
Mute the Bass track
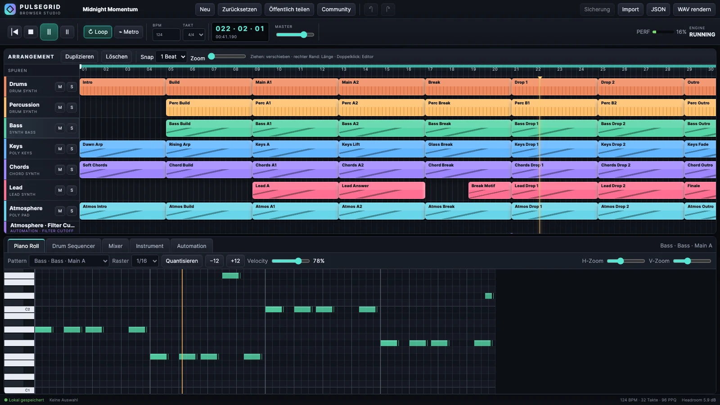[60, 128]
